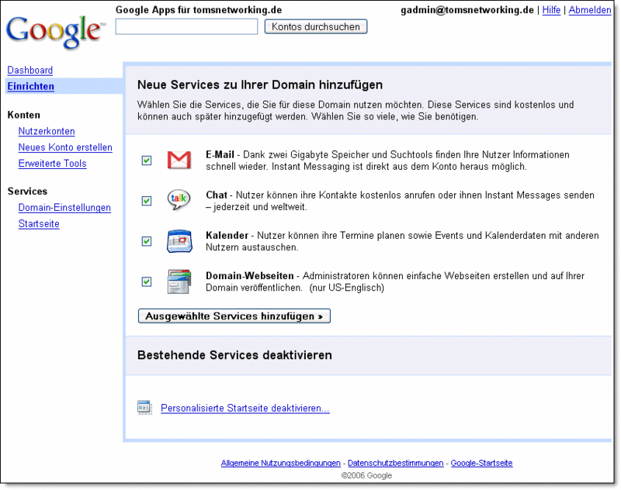This screenshot has width=621, height=490.
Task: Click the bold Domain-Webseiten label
Action: pos(250,276)
